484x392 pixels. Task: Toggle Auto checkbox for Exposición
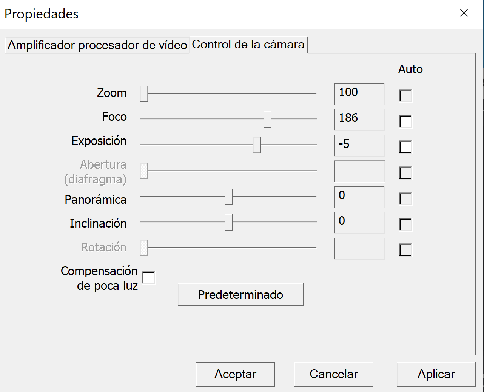(x=405, y=147)
